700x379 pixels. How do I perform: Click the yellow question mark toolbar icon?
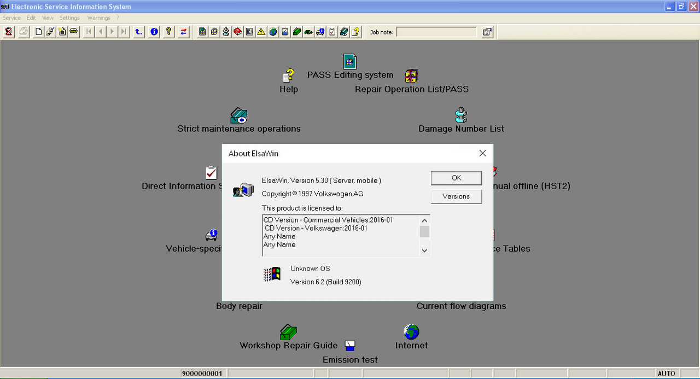[x=168, y=32]
